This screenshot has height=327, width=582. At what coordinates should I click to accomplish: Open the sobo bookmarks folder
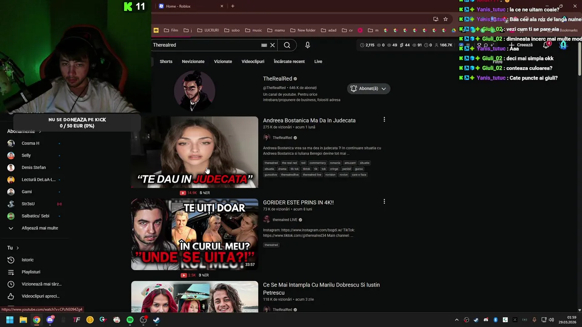[x=232, y=30]
